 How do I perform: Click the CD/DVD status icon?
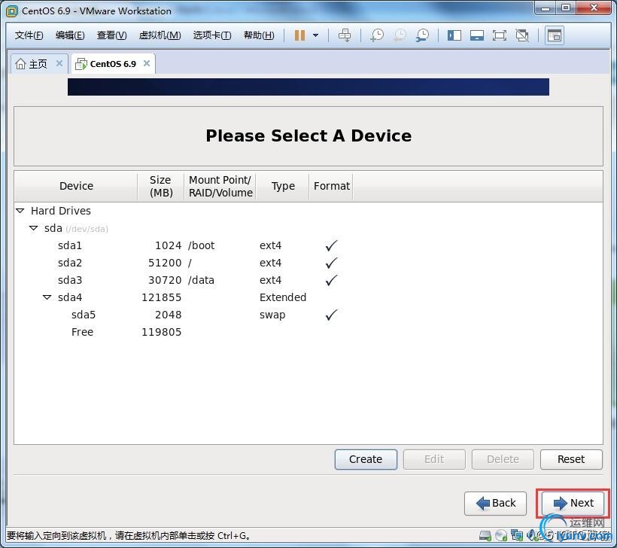[x=501, y=535]
